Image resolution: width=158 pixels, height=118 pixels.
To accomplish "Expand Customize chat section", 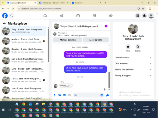I will pyautogui.click(x=133, y=58).
